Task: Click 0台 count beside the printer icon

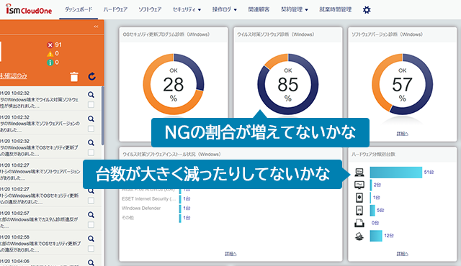Action: click(x=375, y=223)
